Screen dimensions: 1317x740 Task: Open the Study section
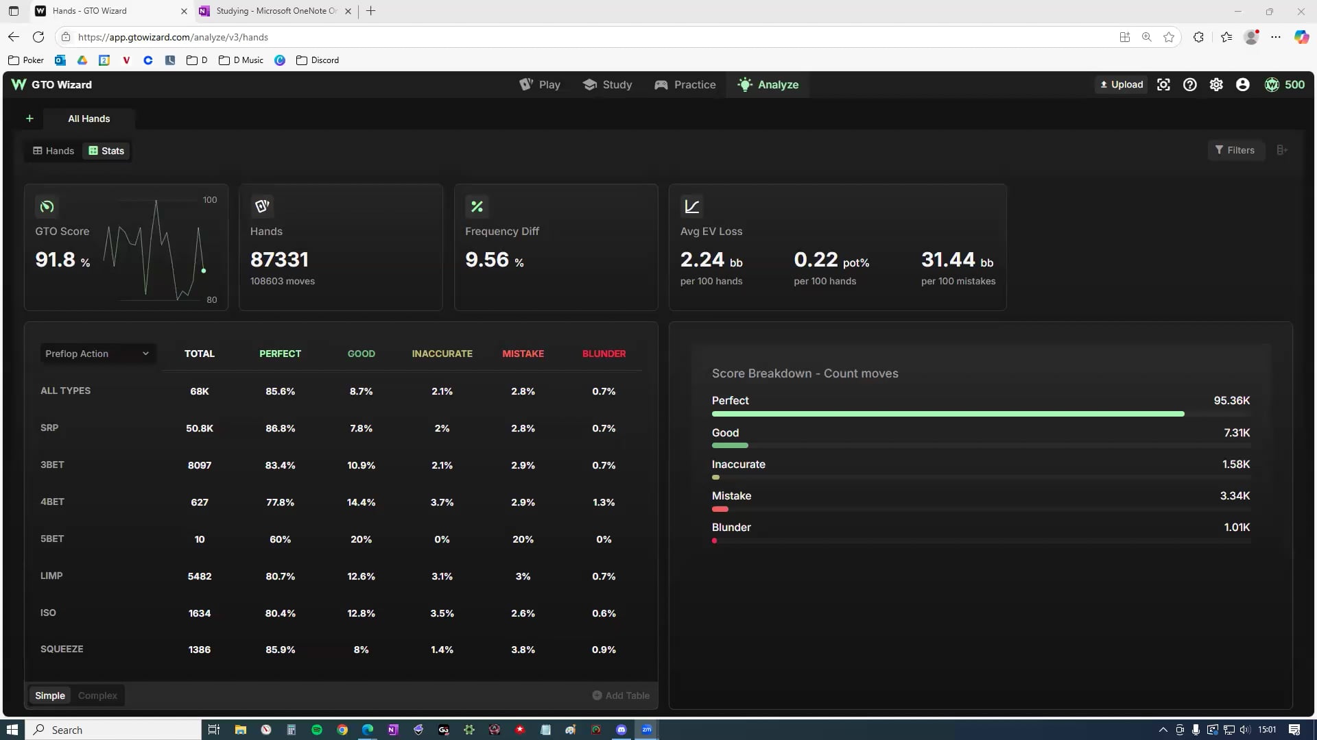pyautogui.click(x=607, y=84)
